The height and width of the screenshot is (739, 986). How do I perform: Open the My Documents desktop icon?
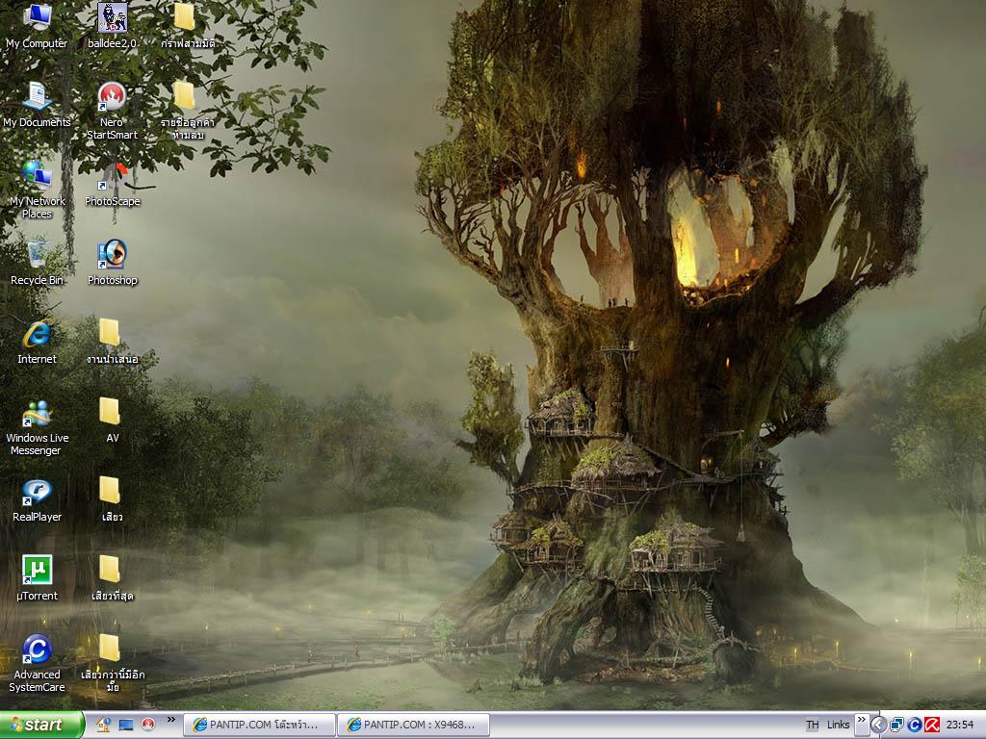click(x=37, y=106)
